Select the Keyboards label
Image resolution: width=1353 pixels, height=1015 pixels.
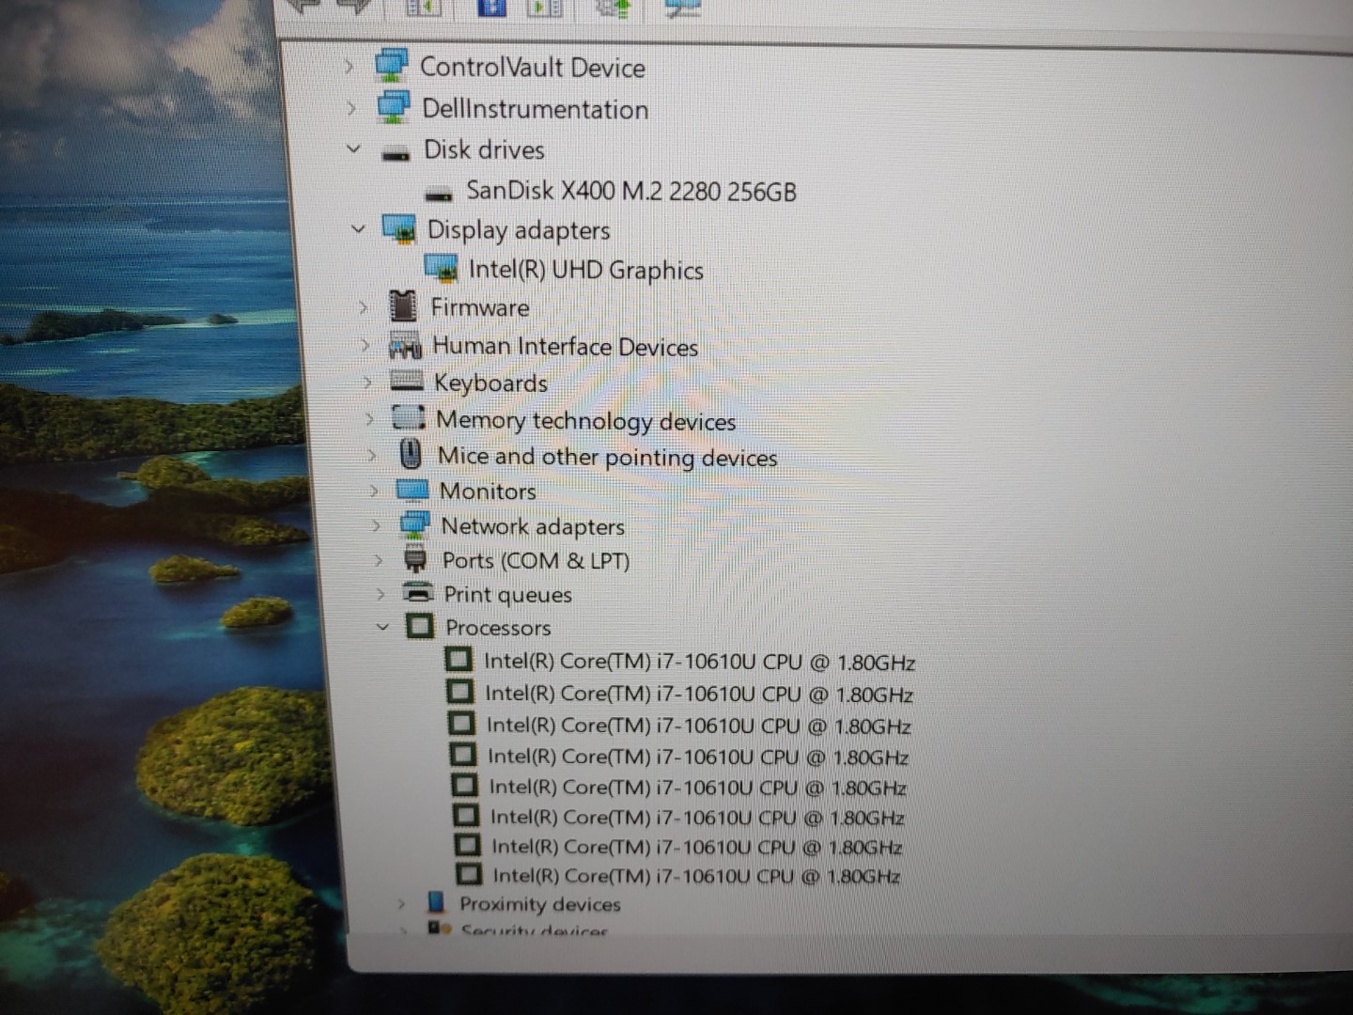490,383
